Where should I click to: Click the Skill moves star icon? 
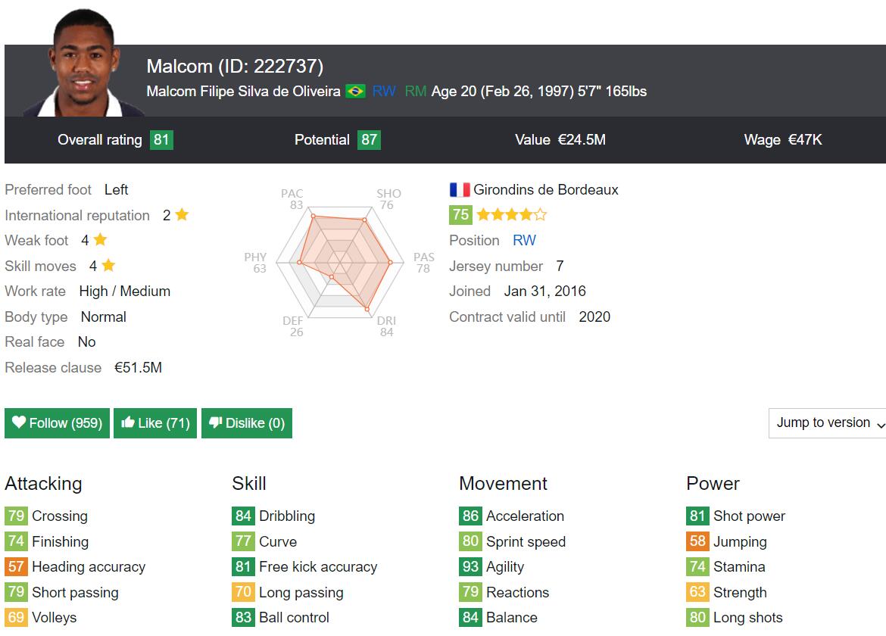coord(108,266)
